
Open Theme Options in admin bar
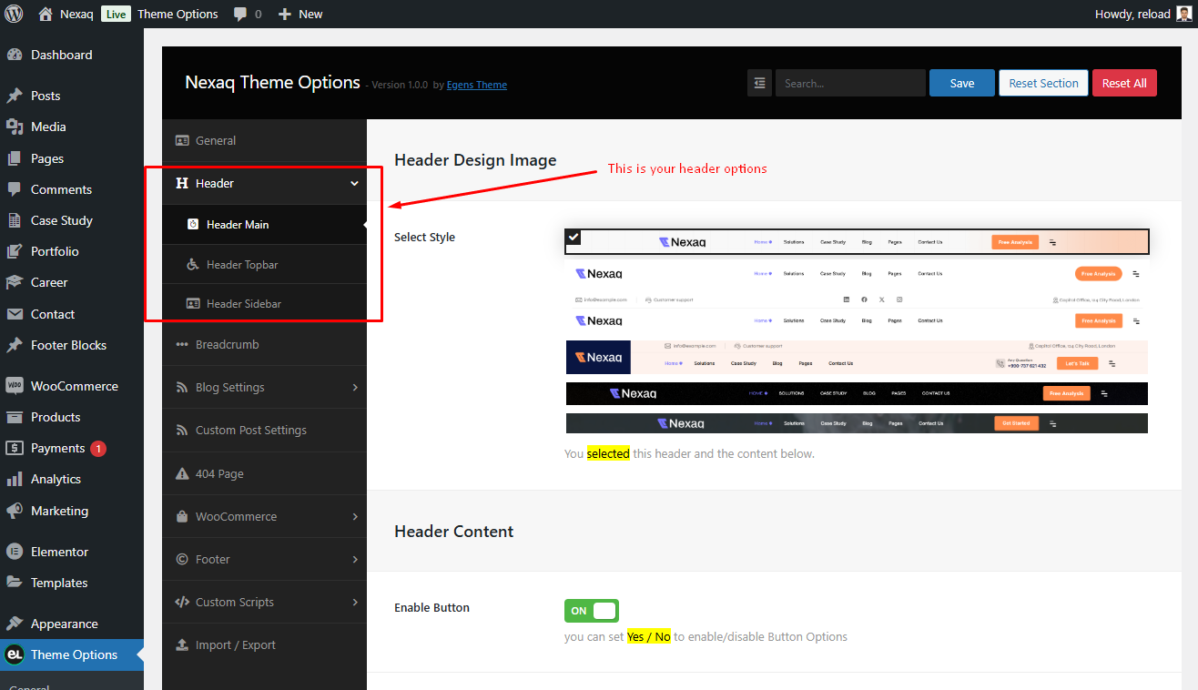(178, 14)
